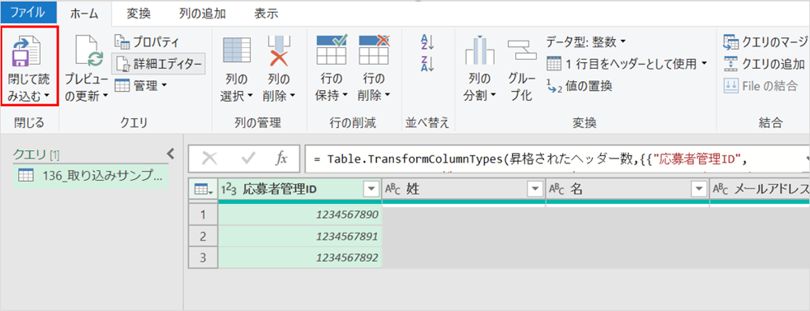The height and width of the screenshot is (311, 810).
Task: Select cell 1234567891
Action: click(x=300, y=236)
